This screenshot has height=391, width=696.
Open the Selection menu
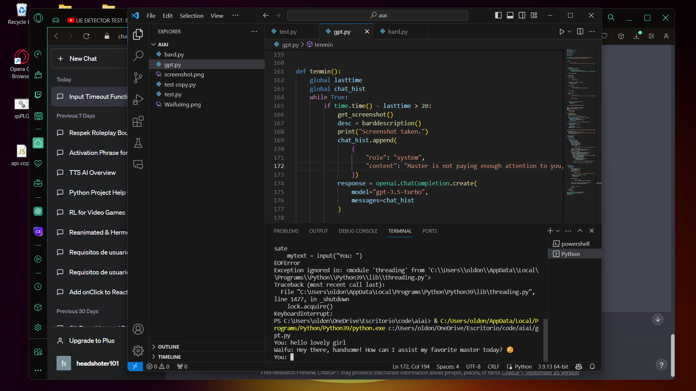click(x=191, y=16)
